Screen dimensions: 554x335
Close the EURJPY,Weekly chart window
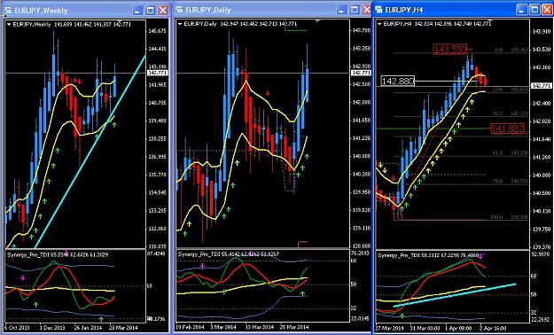pyautogui.click(x=163, y=10)
